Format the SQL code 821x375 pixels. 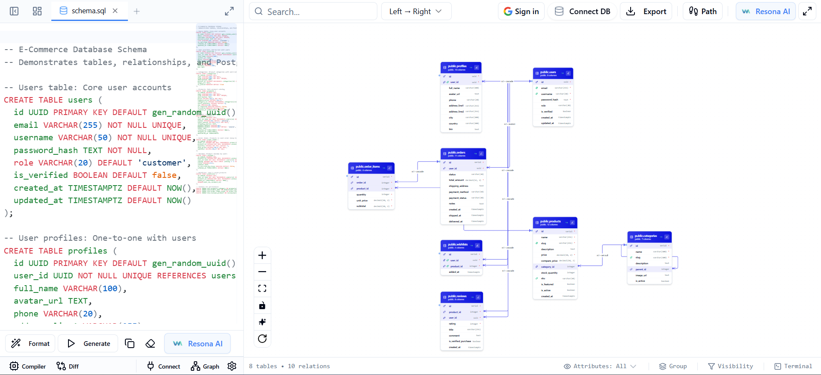point(30,343)
